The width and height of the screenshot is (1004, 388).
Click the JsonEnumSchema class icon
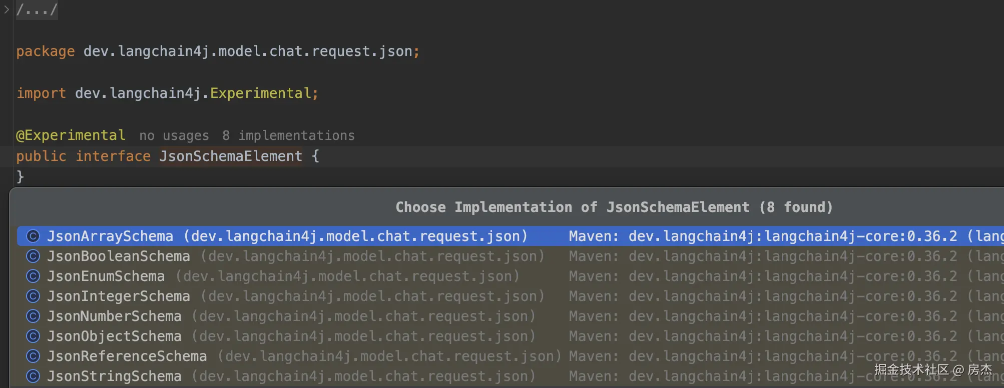click(x=33, y=276)
